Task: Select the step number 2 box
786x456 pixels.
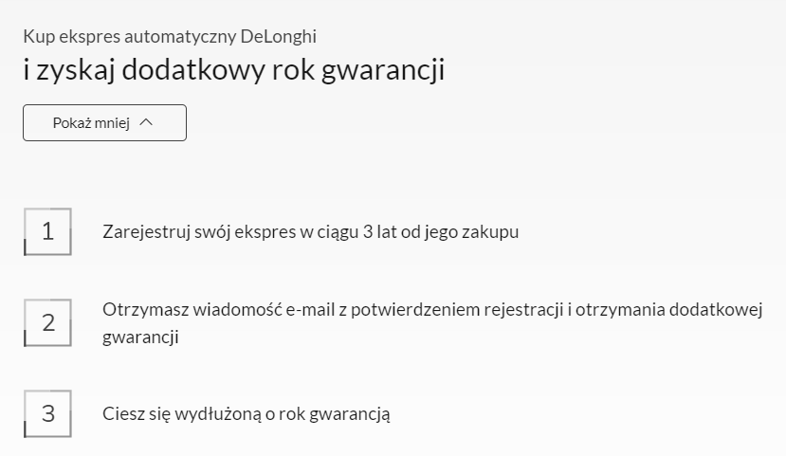Action: coord(47,322)
